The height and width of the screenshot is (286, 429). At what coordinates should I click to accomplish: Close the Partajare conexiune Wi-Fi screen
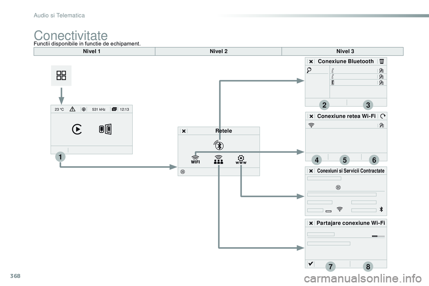[311, 223]
